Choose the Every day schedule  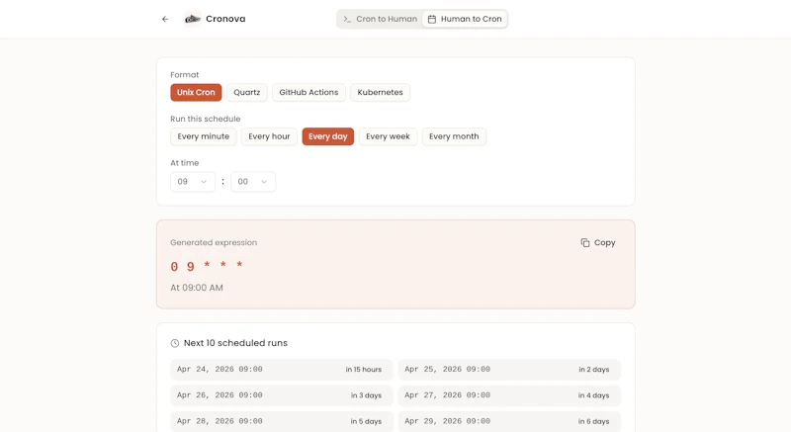coord(328,136)
